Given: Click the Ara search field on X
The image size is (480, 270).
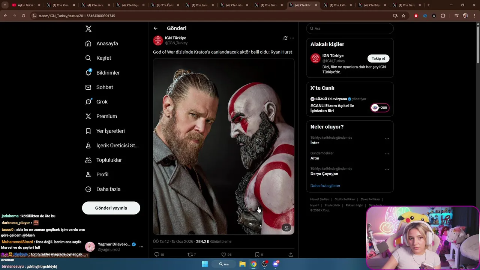Looking at the screenshot, I should [x=350, y=28].
